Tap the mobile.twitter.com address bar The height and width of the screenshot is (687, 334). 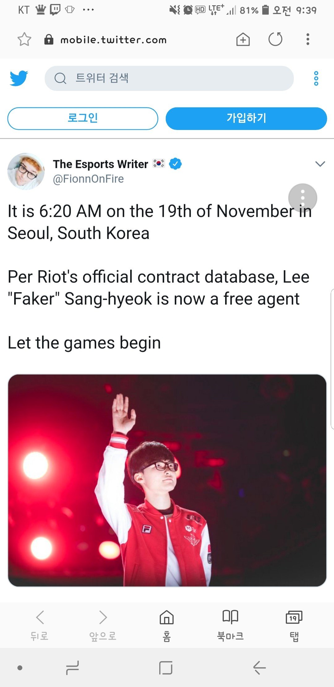[x=113, y=40]
